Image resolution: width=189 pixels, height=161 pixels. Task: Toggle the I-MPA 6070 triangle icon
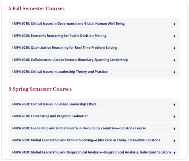(174, 116)
